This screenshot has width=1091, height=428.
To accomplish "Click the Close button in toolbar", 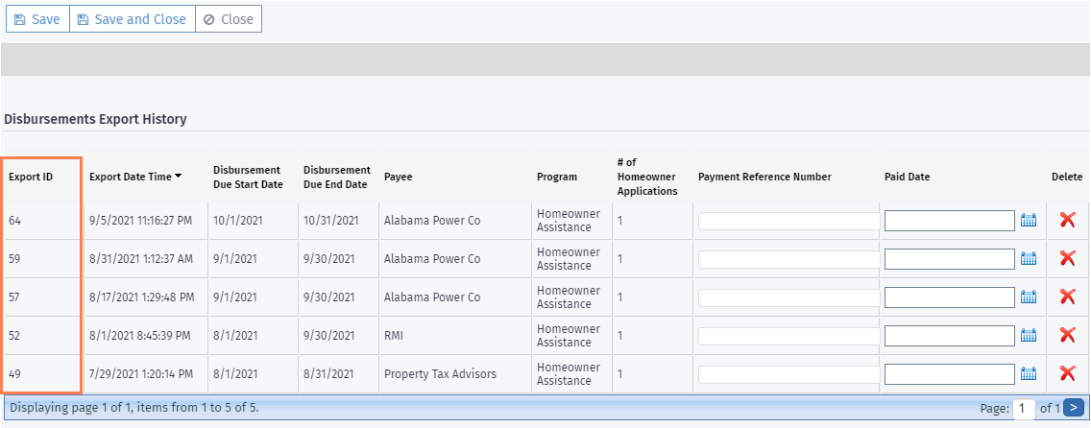I will (229, 19).
